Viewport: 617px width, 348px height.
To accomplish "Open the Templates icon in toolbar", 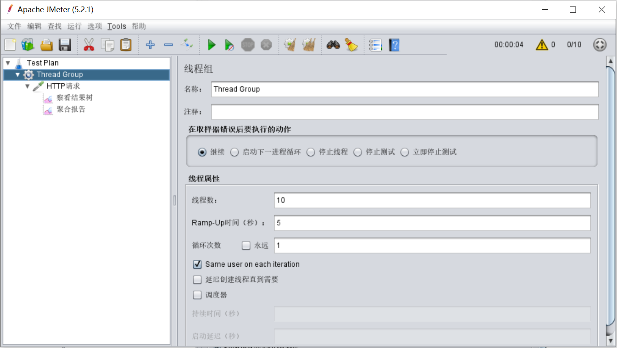I will pyautogui.click(x=28, y=45).
